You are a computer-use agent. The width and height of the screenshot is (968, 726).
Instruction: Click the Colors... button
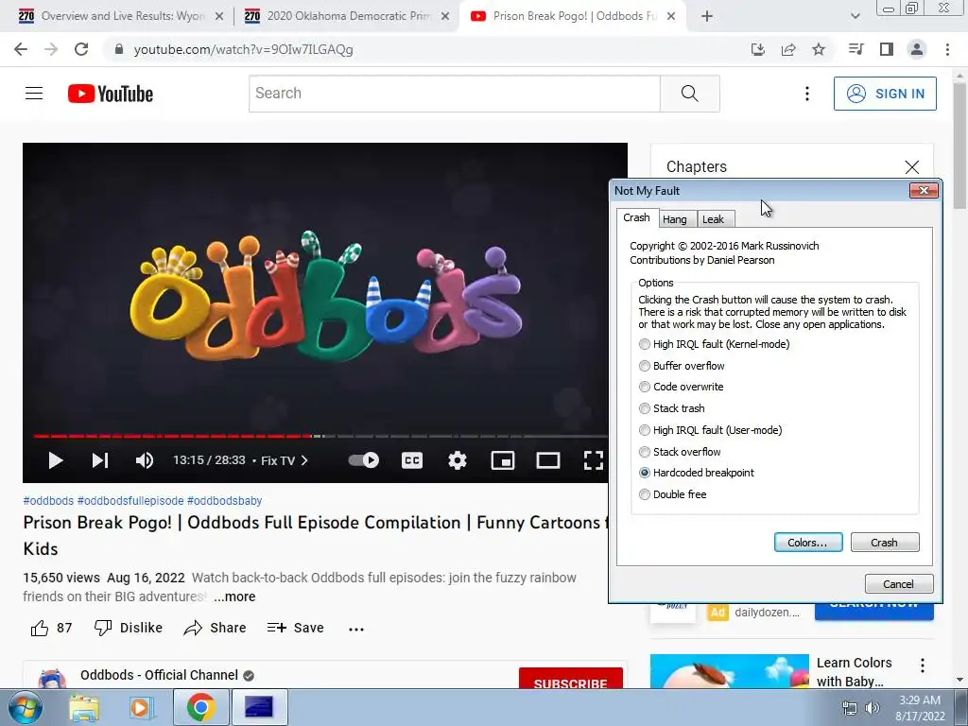tap(808, 543)
